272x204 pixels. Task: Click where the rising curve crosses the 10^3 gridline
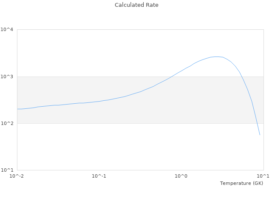172,76
